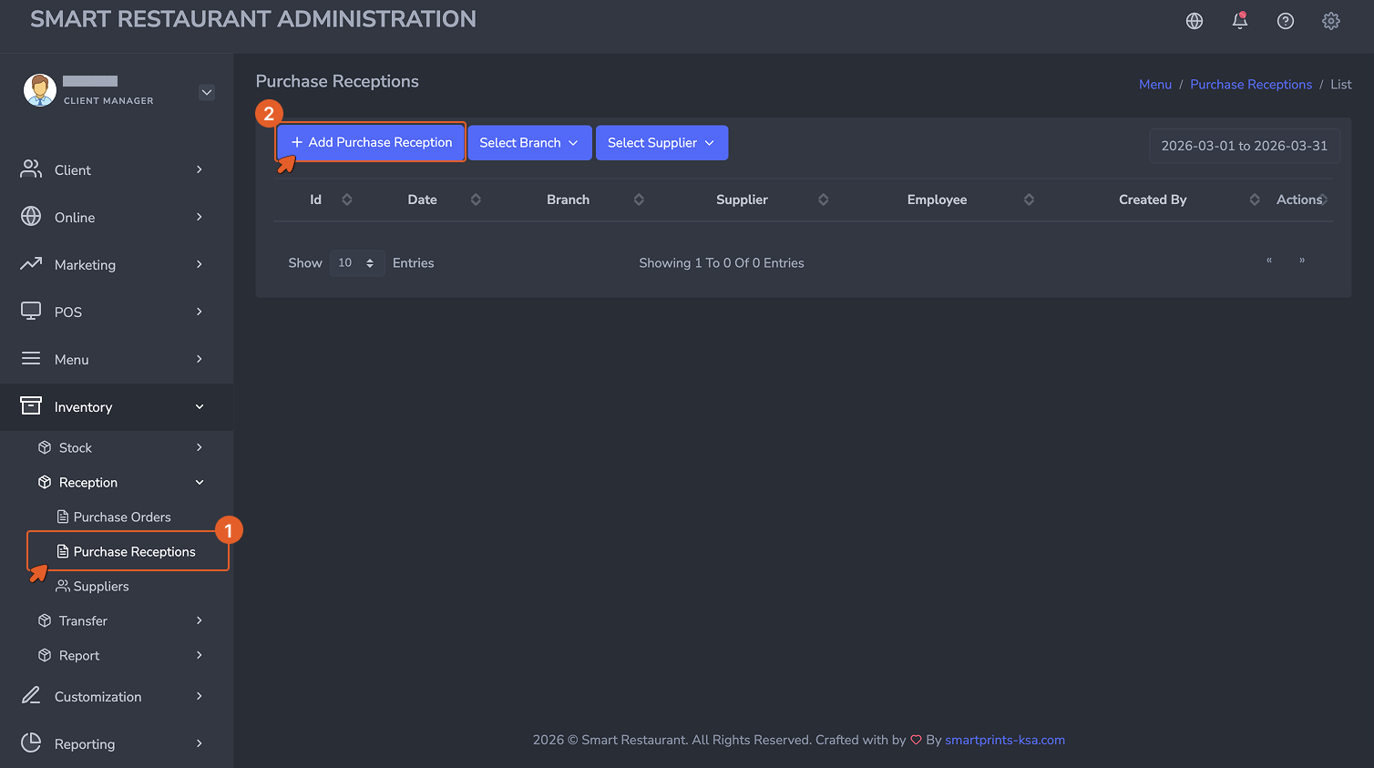Open the smartprints-ksa.com footer link
The width and height of the screenshot is (1374, 768).
pos(1005,740)
